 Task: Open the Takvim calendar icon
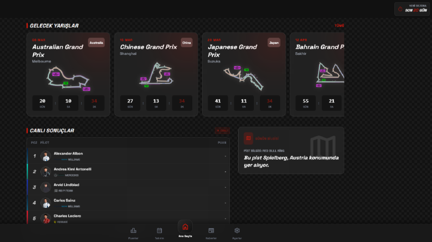[x=159, y=231]
